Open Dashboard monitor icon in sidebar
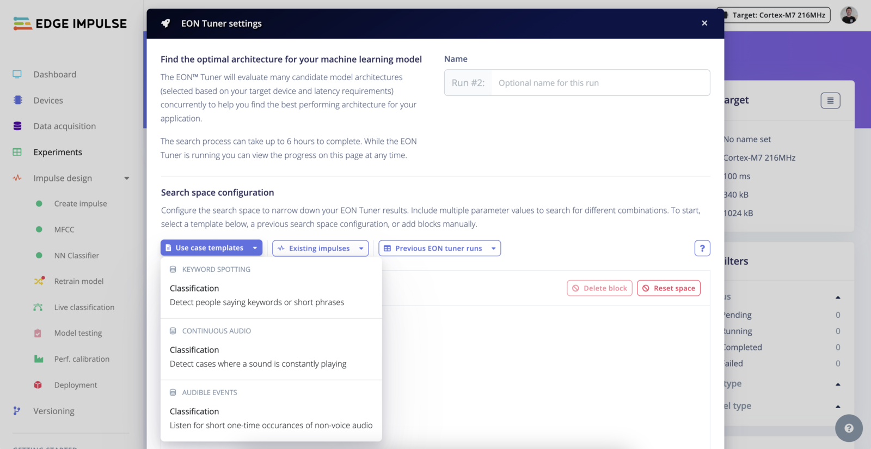The width and height of the screenshot is (871, 449). click(x=17, y=74)
